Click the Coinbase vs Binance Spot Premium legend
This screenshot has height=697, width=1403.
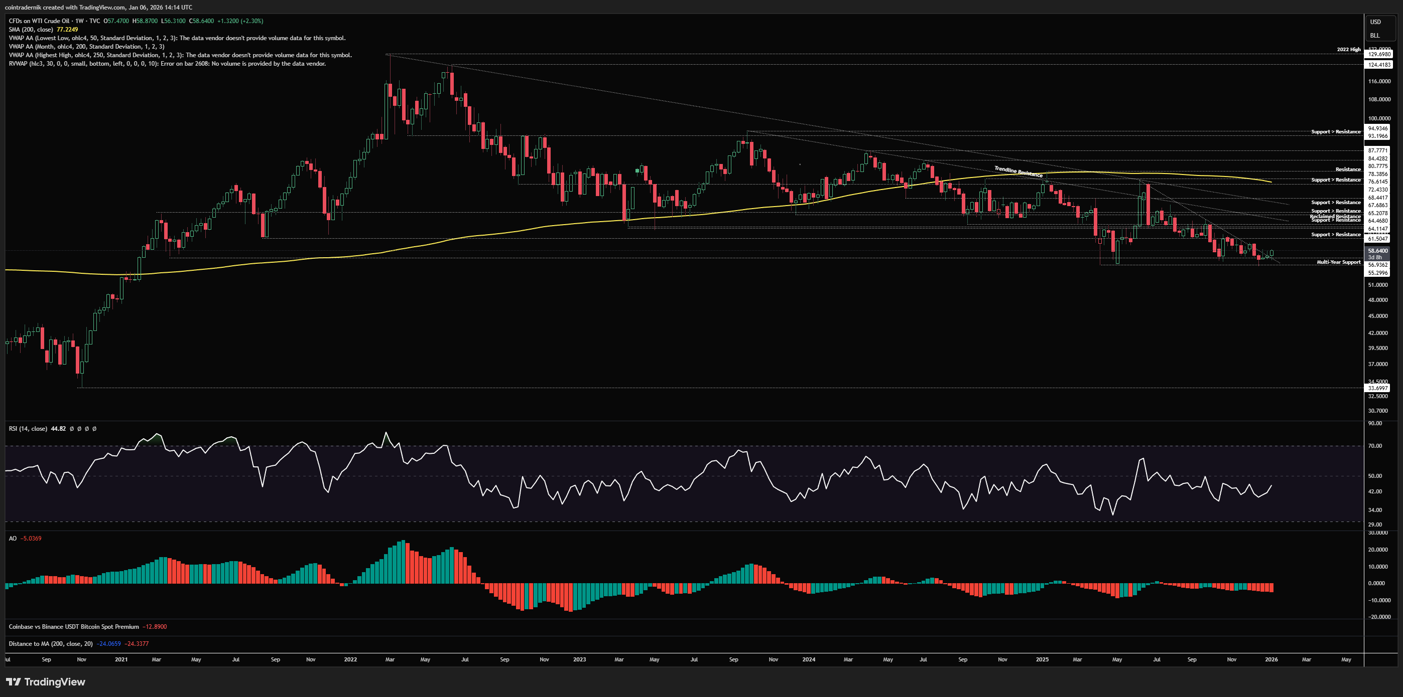pyautogui.click(x=73, y=627)
